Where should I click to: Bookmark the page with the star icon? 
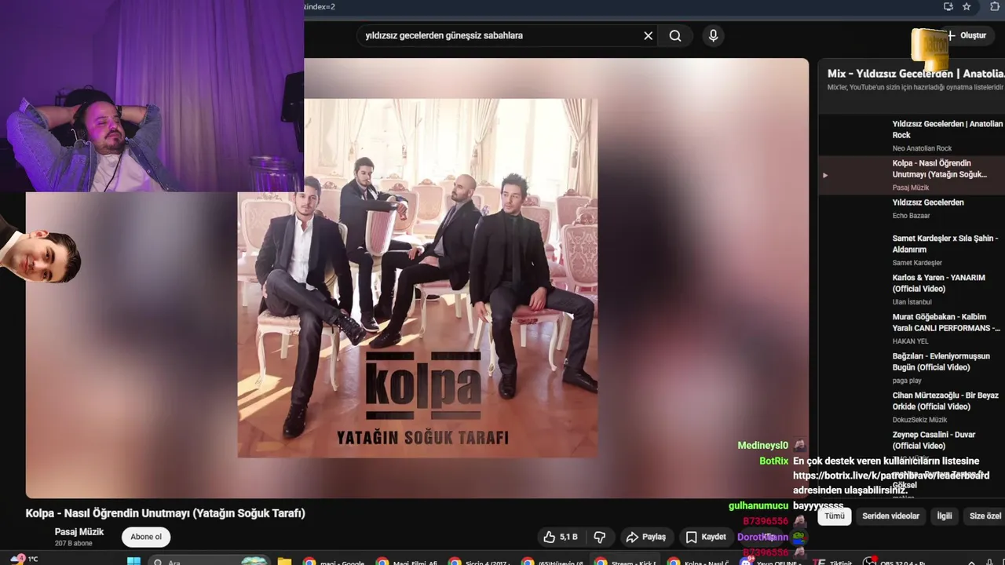click(x=967, y=6)
